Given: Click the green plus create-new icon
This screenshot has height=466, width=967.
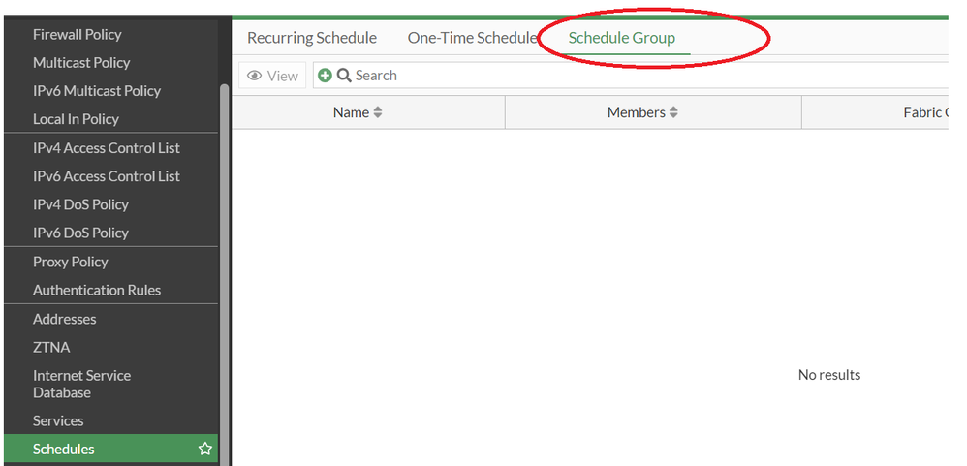Looking at the screenshot, I should point(326,76).
